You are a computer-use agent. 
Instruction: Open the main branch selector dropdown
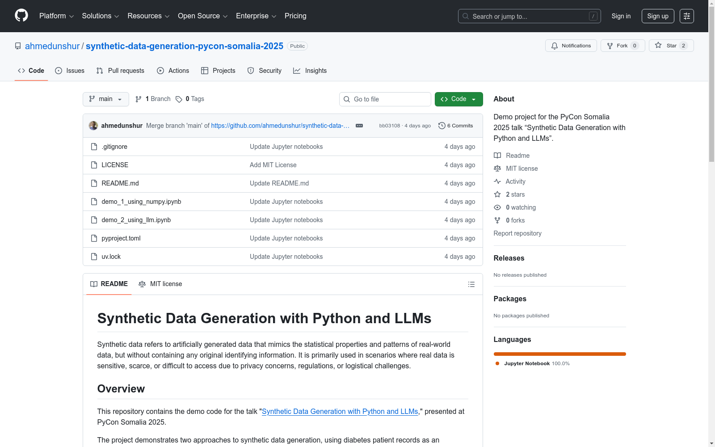click(x=106, y=99)
